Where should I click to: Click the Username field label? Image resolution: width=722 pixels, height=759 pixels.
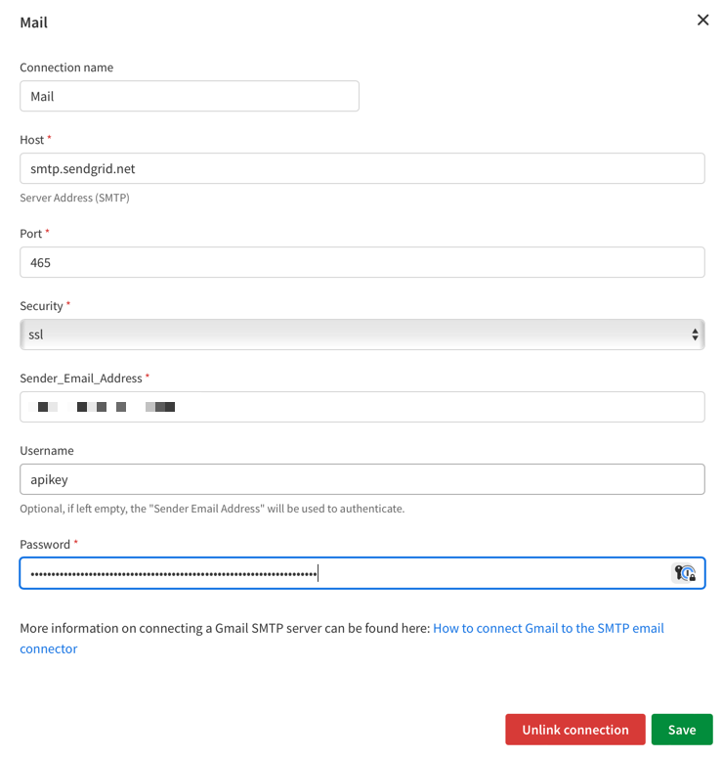(x=47, y=451)
